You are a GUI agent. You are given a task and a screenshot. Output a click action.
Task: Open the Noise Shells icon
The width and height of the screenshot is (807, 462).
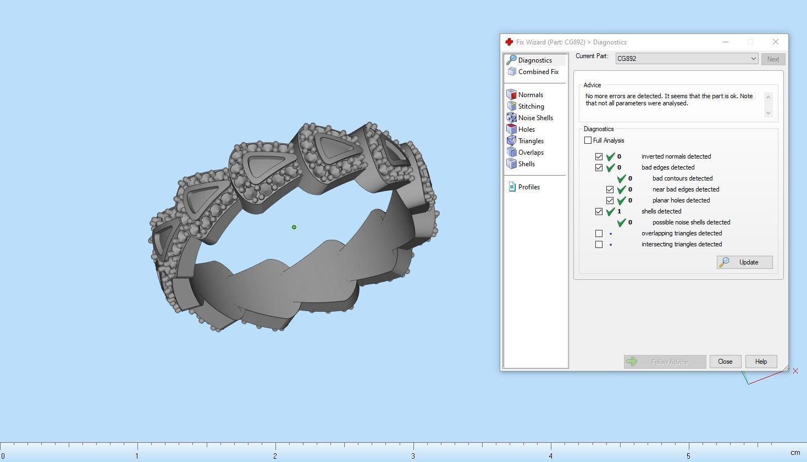click(512, 118)
